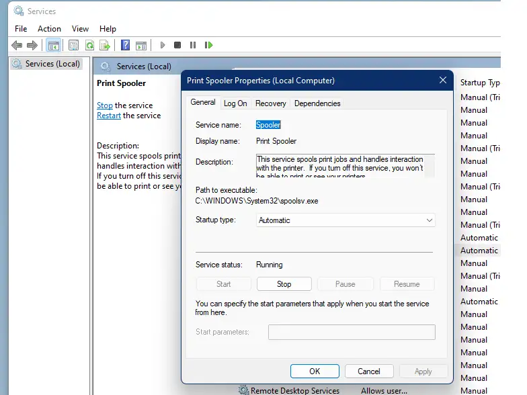Switch to the Log On tab
Screen dimensions: 527x395
pos(235,103)
